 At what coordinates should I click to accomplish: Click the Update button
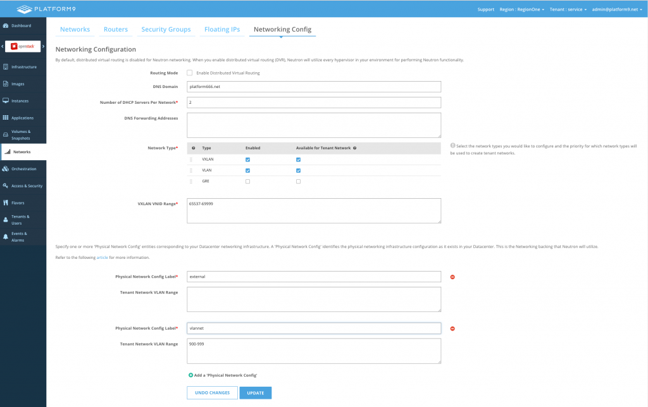[x=256, y=393]
